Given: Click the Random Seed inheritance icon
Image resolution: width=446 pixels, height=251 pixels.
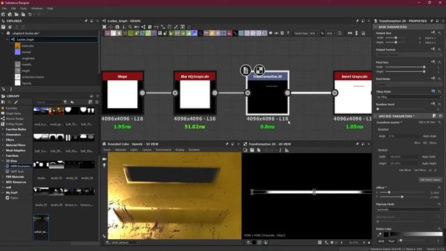Looking at the screenshot, I should (x=433, y=104).
